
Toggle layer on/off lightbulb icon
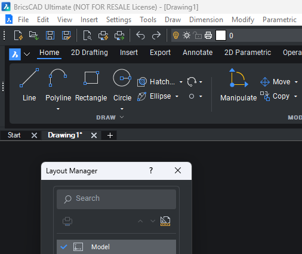coord(176,36)
